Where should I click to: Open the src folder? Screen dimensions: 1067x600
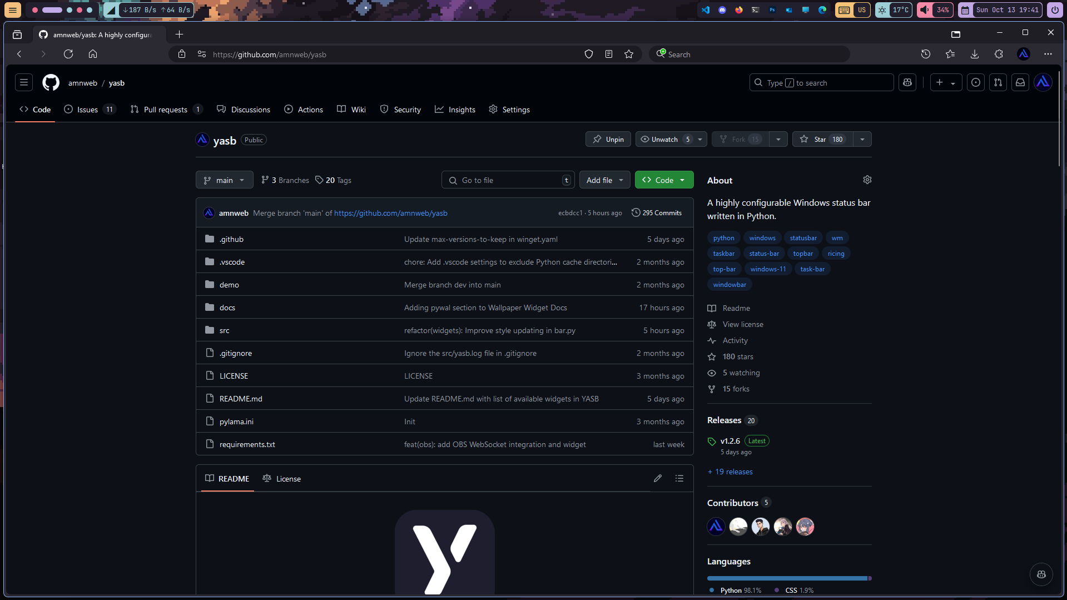pyautogui.click(x=224, y=330)
